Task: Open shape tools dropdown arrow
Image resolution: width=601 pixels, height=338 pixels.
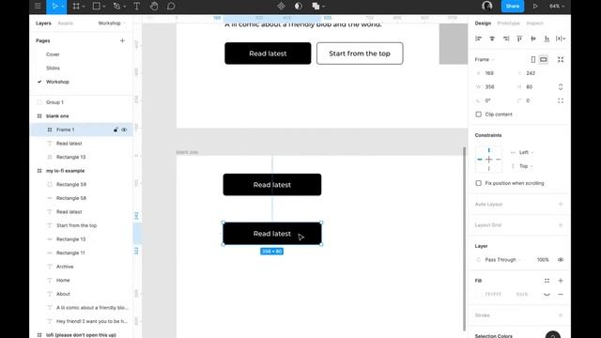Action: (104, 7)
